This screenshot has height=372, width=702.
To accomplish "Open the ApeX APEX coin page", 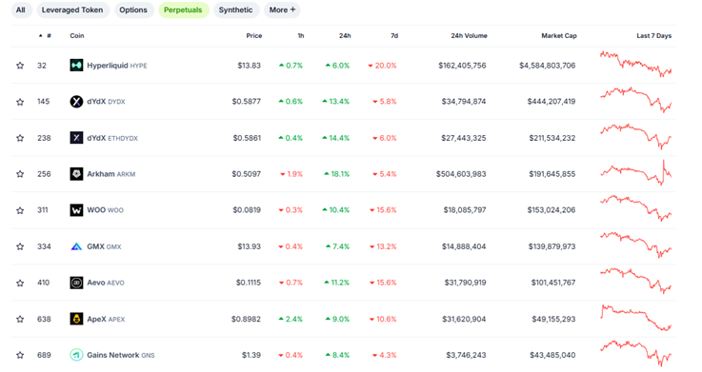I will (x=106, y=319).
